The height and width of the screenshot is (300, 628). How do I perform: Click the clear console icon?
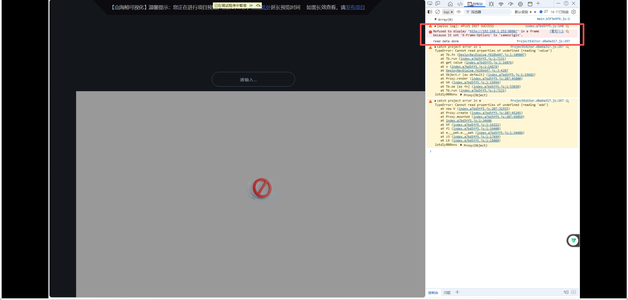[438, 12]
